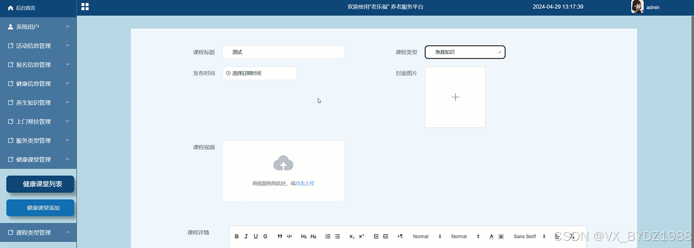694x248 pixels.
Task: Click plus to upload 封面图片
Action: coord(455,97)
